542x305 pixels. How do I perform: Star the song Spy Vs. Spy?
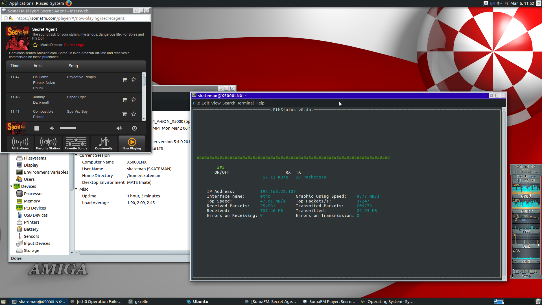pyautogui.click(x=134, y=114)
